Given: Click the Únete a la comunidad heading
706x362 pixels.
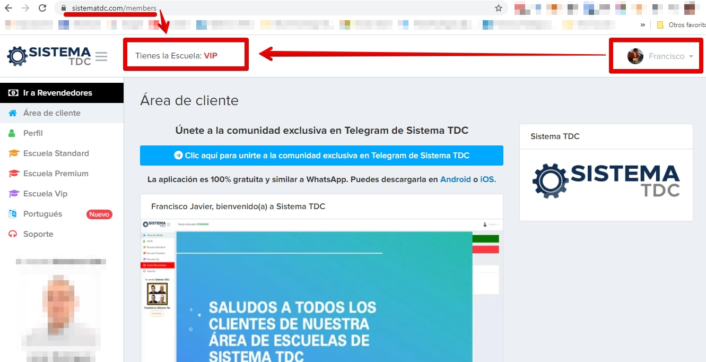Looking at the screenshot, I should tap(321, 131).
